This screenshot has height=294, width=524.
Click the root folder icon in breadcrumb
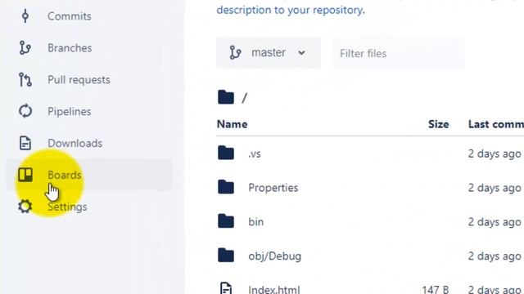226,97
